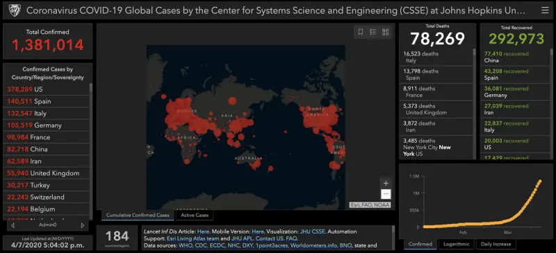Image resolution: width=556 pixels, height=253 pixels.
Task: Select France row with 98,984 cases
Action: coord(46,137)
